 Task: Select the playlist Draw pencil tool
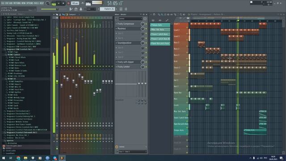click(x=159, y=14)
